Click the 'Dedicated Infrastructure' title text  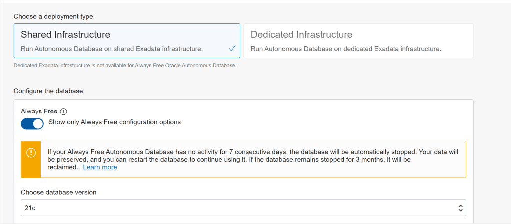click(301, 35)
